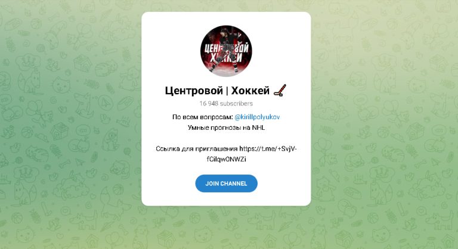
Task: Click the NHL word in the description
Action: point(258,127)
